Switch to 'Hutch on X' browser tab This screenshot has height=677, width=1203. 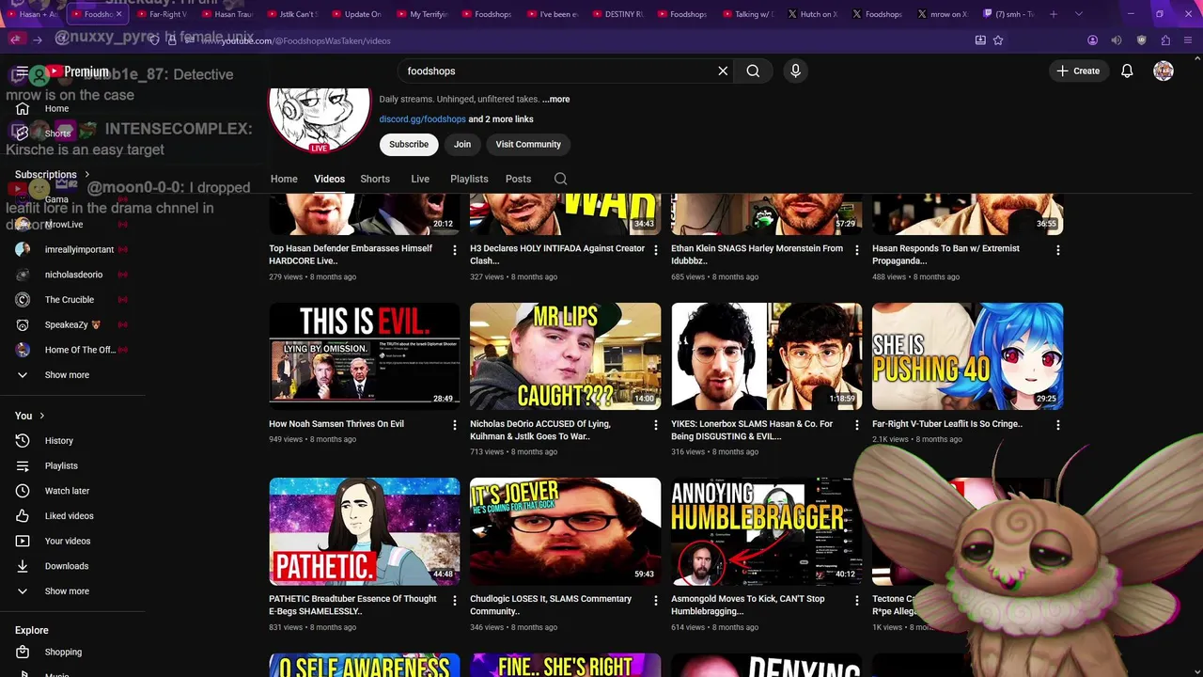813,14
